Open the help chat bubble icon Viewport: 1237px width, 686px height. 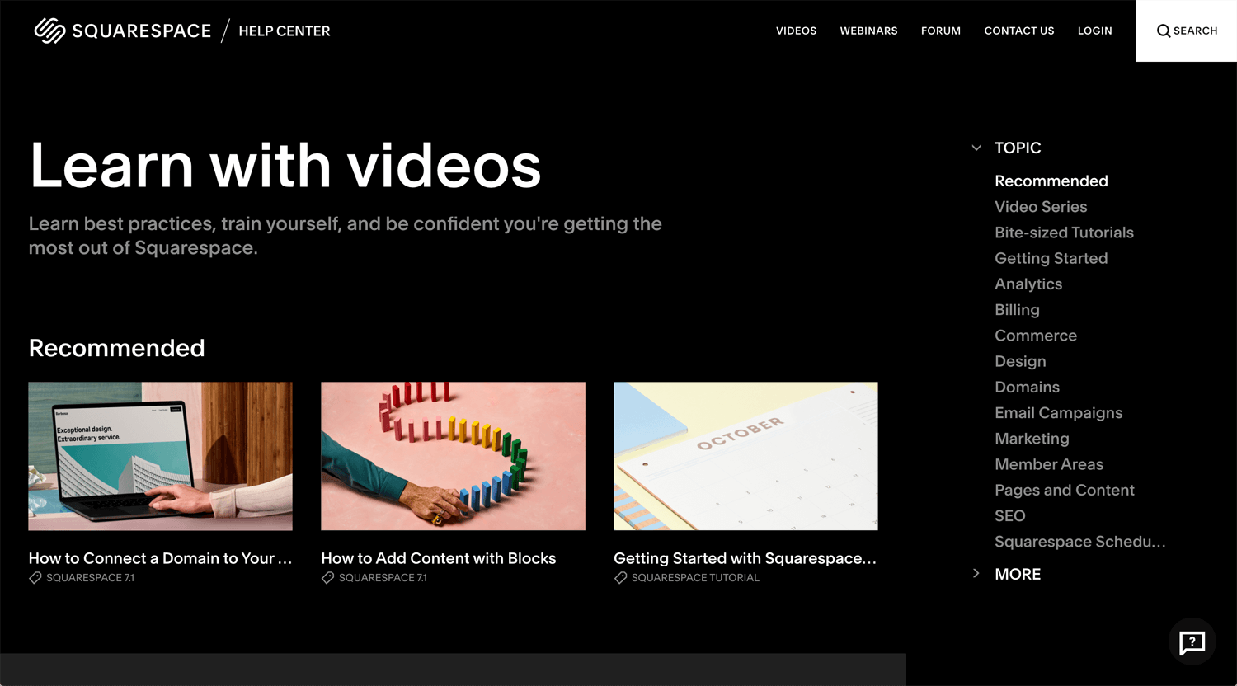click(1192, 641)
